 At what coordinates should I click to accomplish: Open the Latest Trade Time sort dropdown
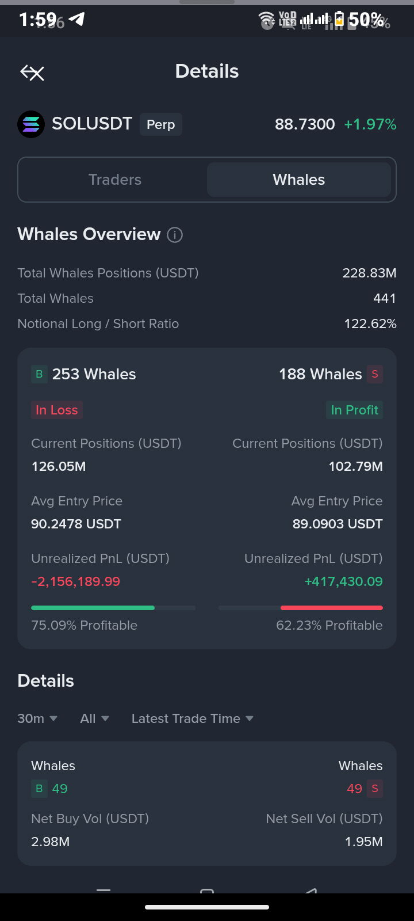(193, 718)
